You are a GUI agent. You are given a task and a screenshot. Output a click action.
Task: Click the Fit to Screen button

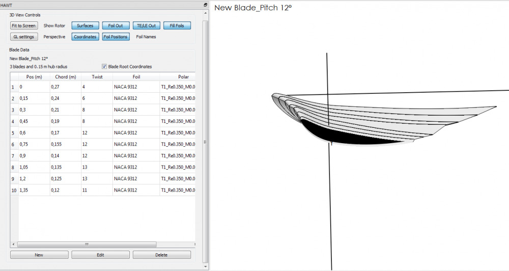24,25
